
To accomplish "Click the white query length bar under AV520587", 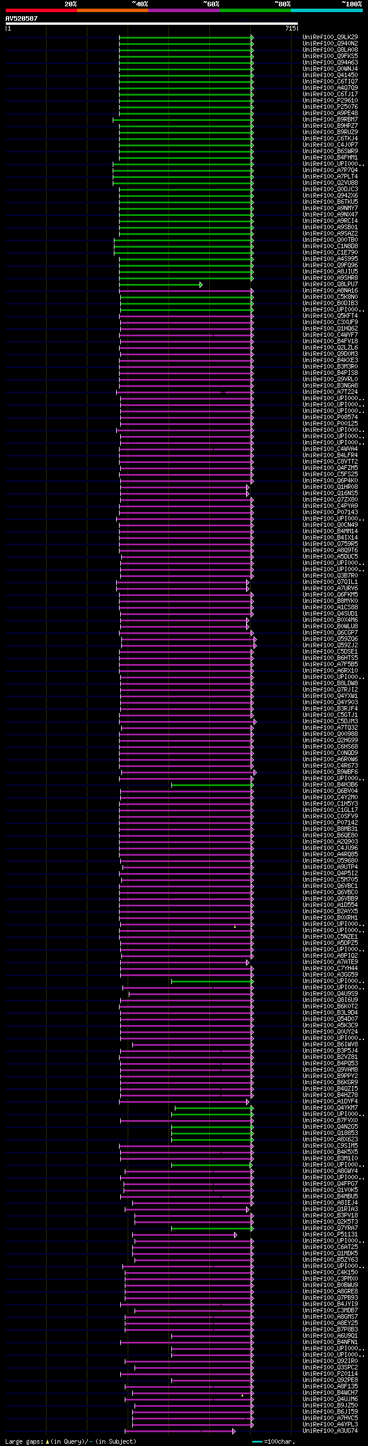I will click(x=152, y=24).
